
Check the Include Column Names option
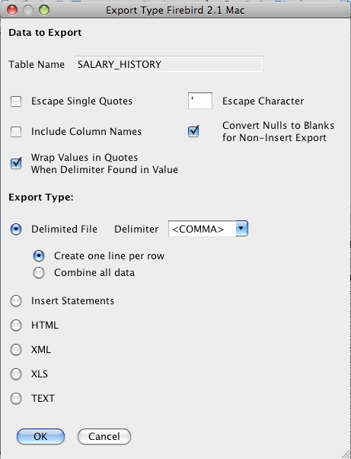(x=16, y=132)
